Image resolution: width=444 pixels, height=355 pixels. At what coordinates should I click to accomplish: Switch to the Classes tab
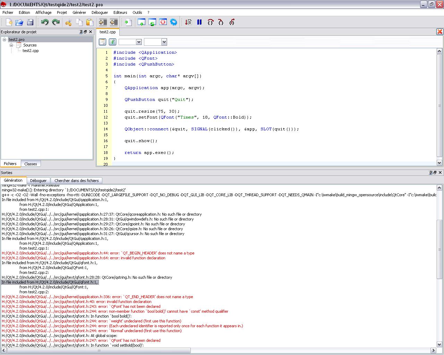click(31, 163)
